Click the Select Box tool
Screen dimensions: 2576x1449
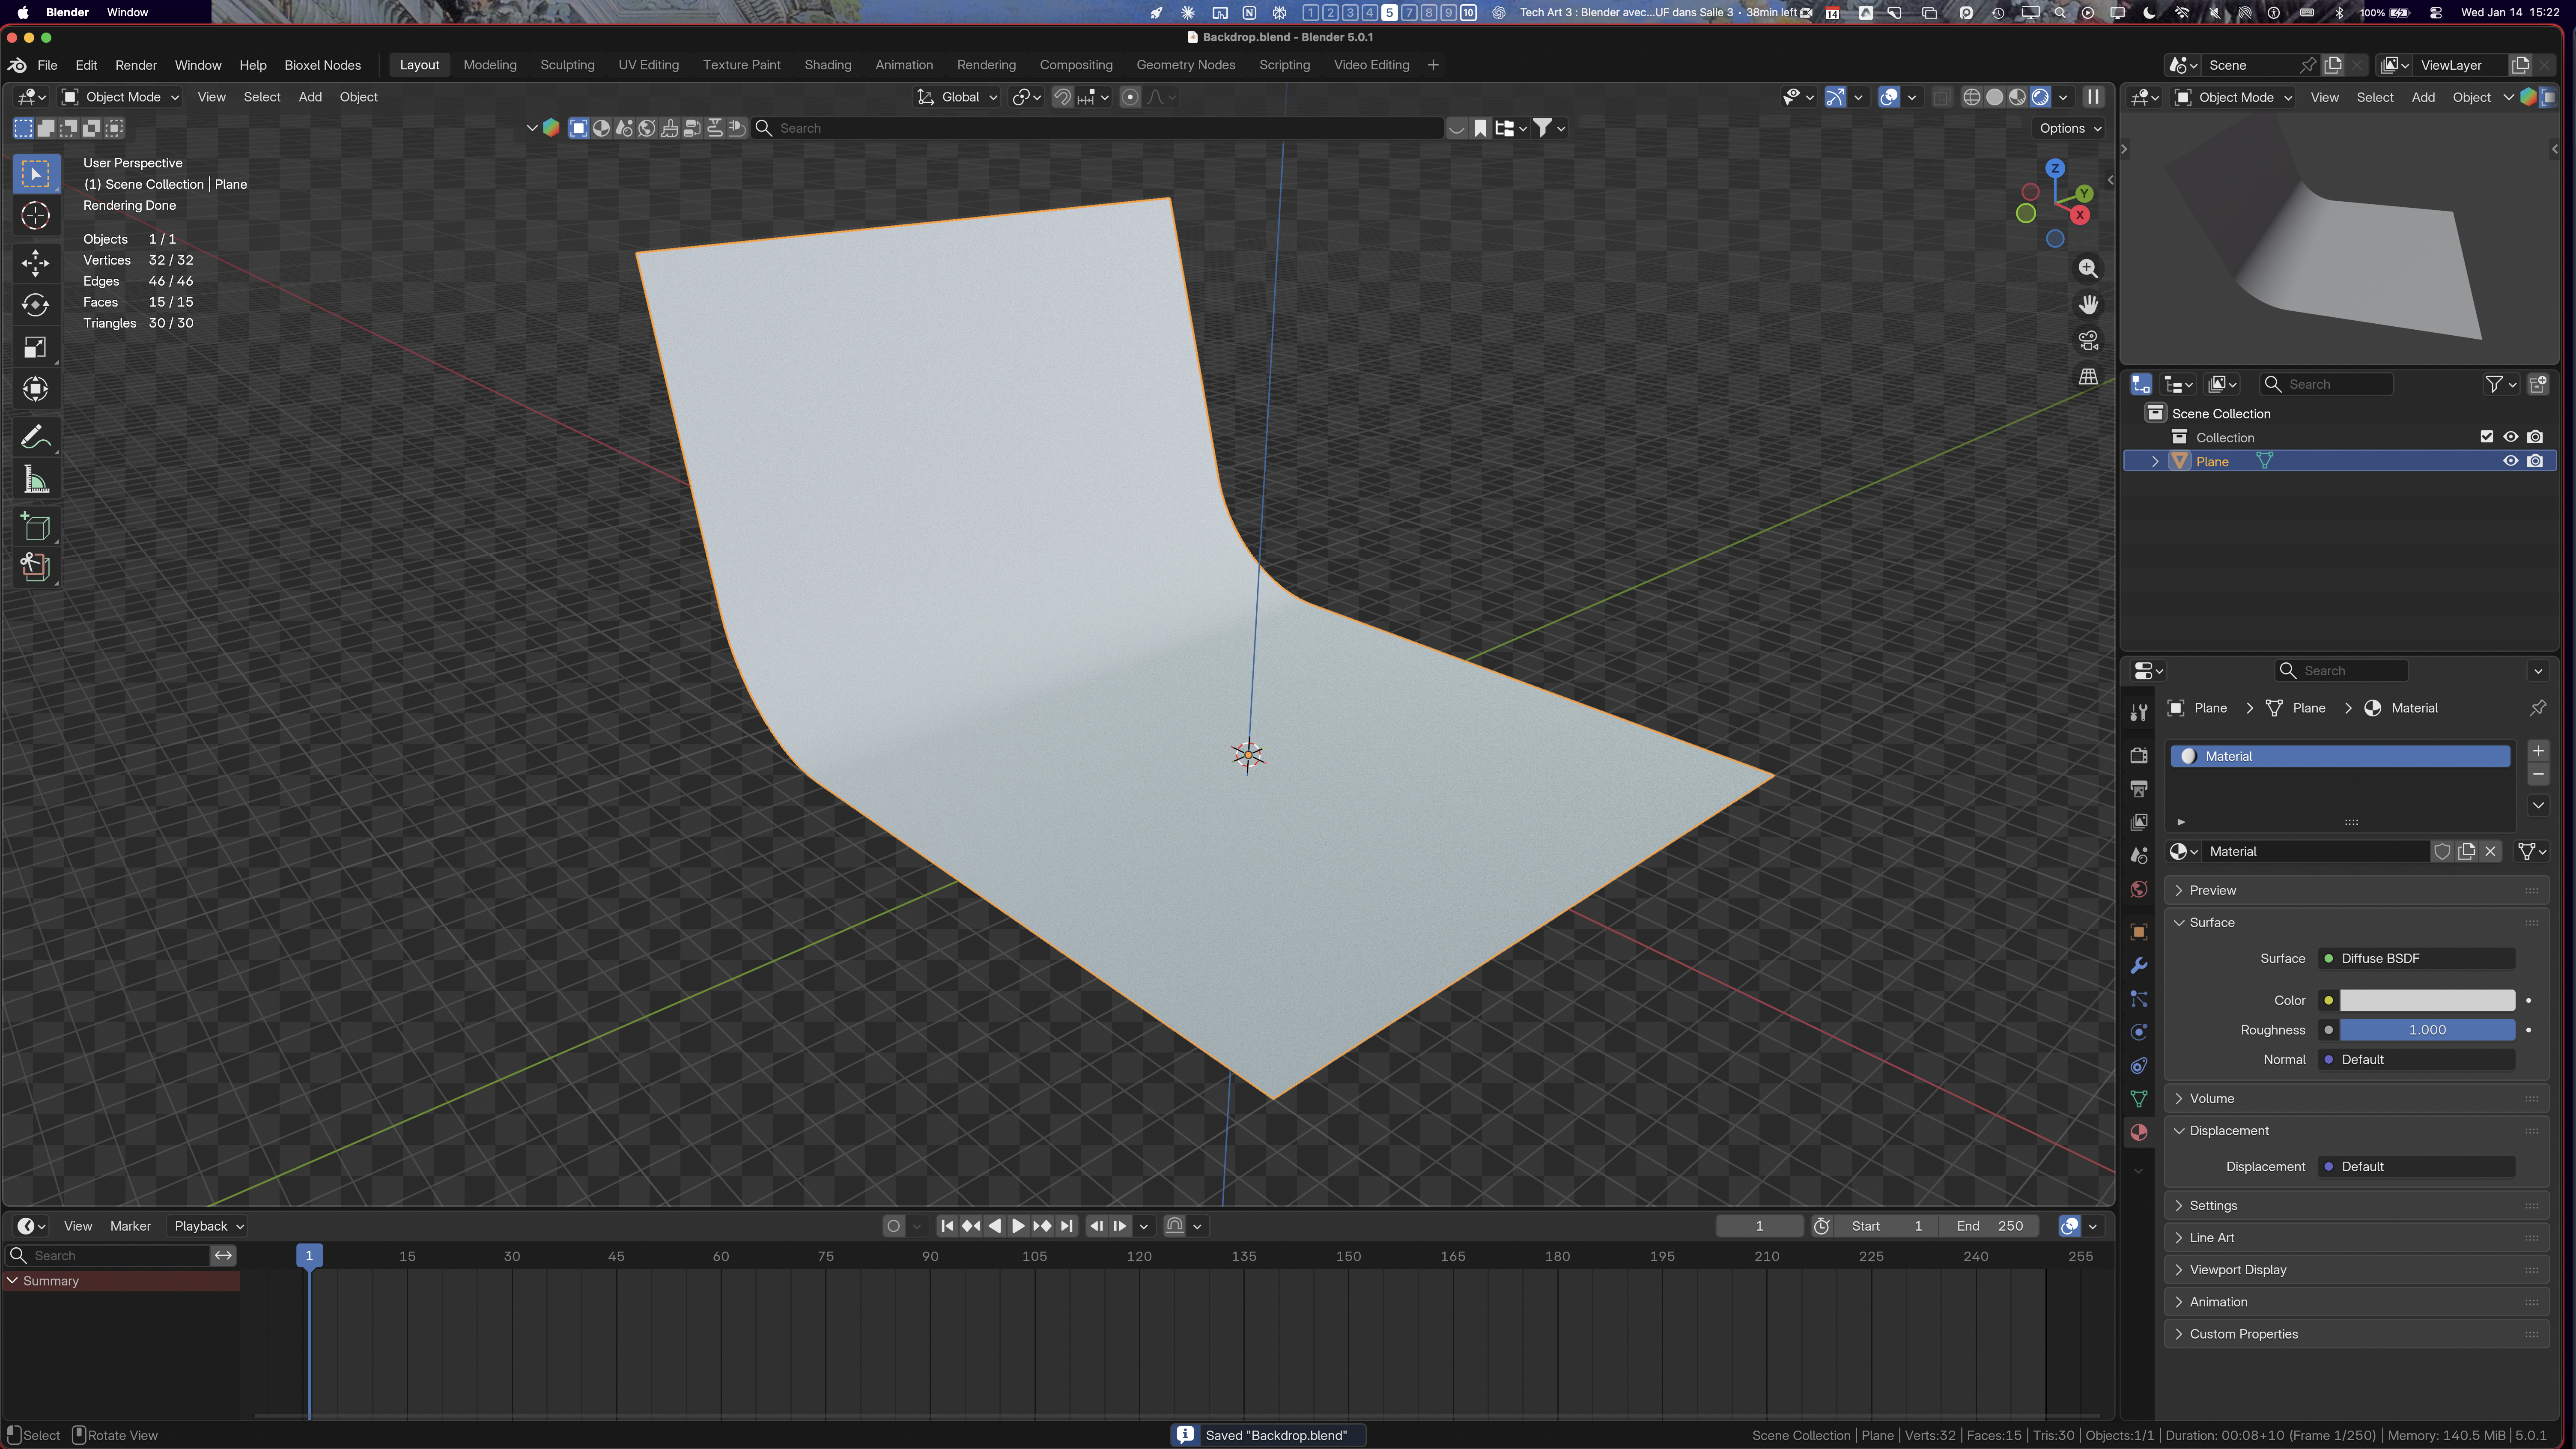tap(36, 174)
